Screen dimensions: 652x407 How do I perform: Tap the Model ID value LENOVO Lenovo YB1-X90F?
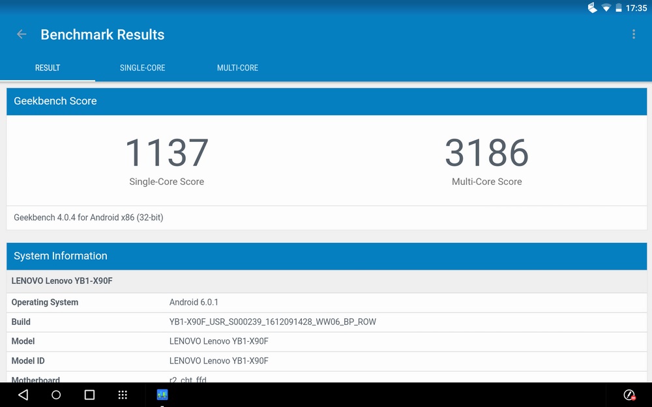click(x=218, y=361)
